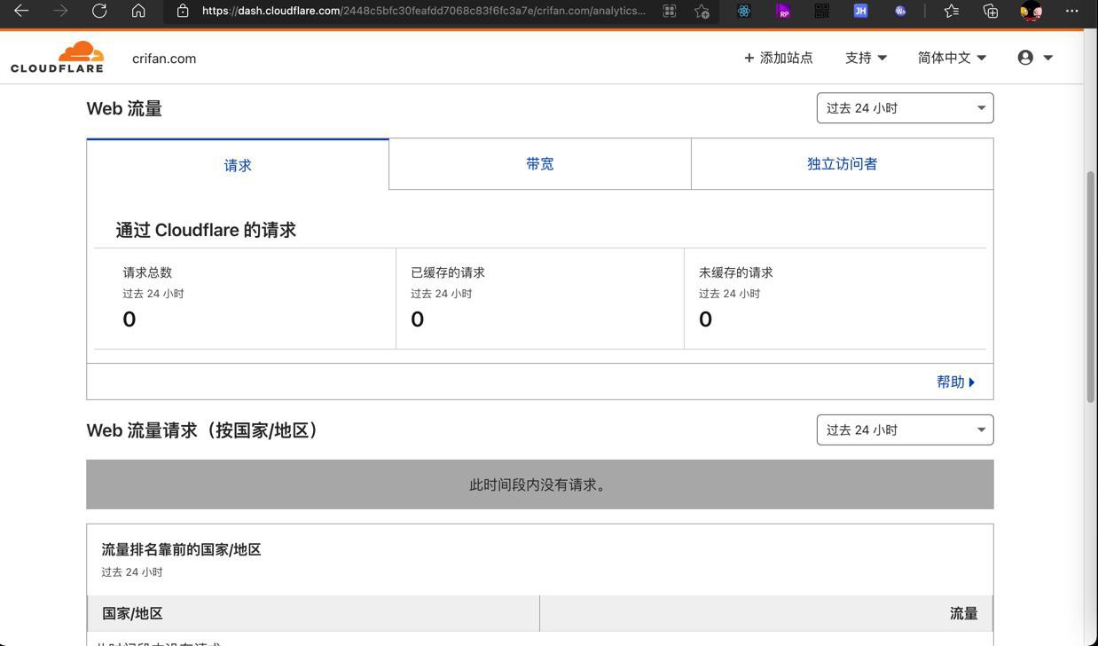Switch to the 独立访问者 tab
1098x646 pixels.
842,164
